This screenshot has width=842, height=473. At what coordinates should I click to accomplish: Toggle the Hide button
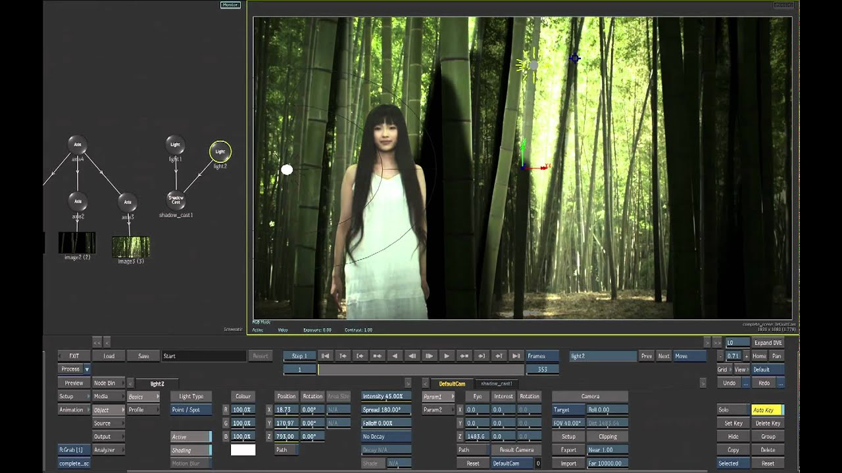click(733, 437)
